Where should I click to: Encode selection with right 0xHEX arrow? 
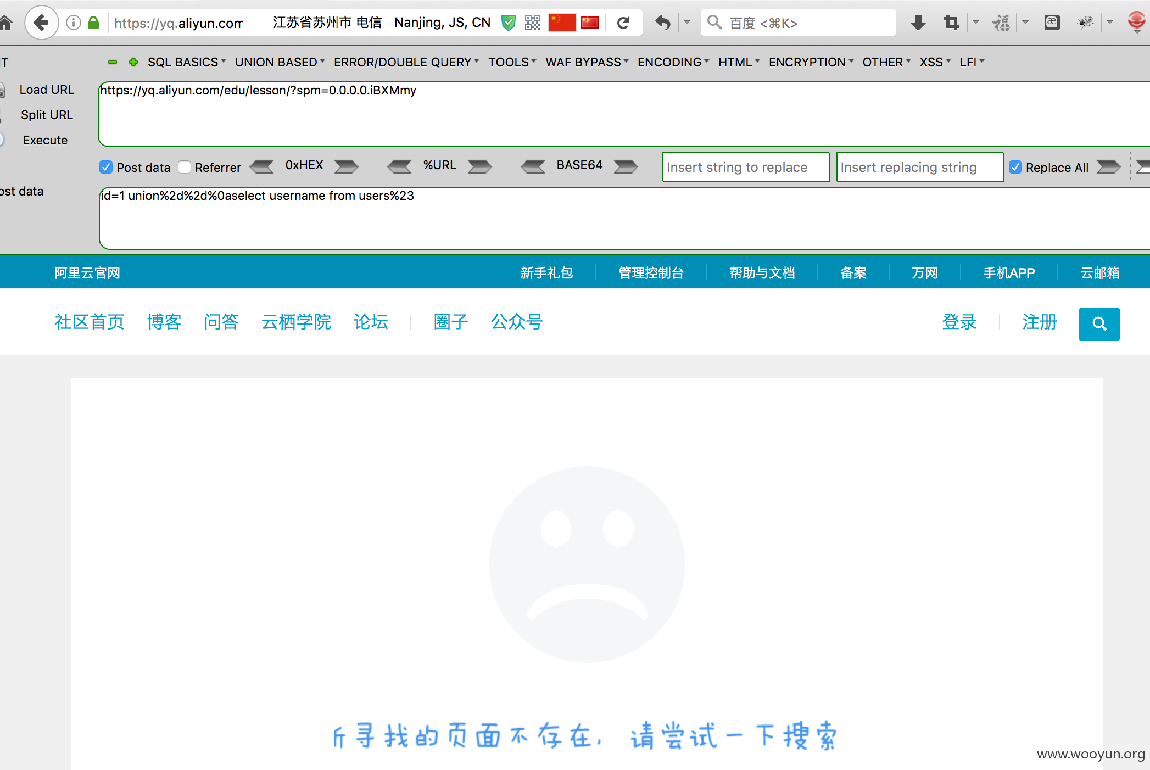(346, 166)
